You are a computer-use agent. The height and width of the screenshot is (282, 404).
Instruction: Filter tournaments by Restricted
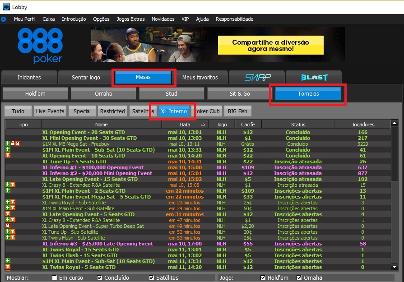click(112, 111)
